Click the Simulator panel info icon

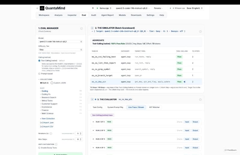pos(200,31)
